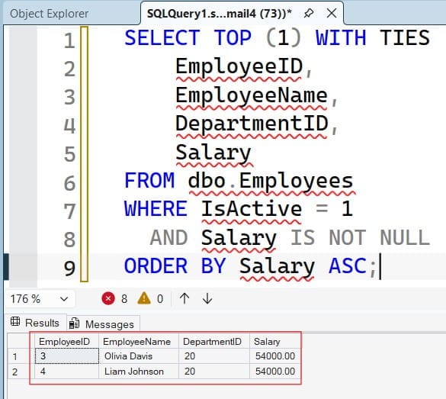
Task: Switch to the Object Explorer tab
Action: tap(50, 14)
